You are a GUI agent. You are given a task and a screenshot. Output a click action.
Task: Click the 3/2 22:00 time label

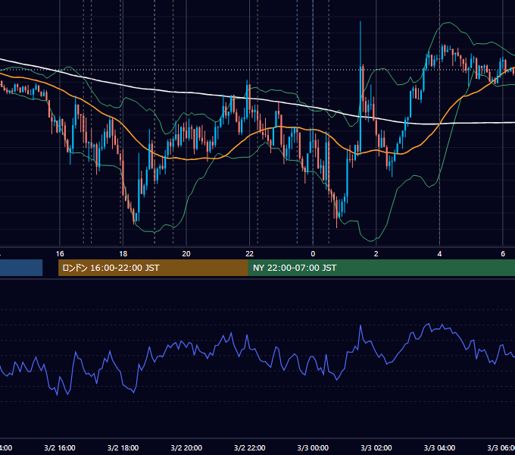point(250,447)
